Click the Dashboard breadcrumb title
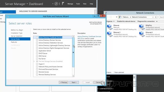 click(x=36, y=4)
